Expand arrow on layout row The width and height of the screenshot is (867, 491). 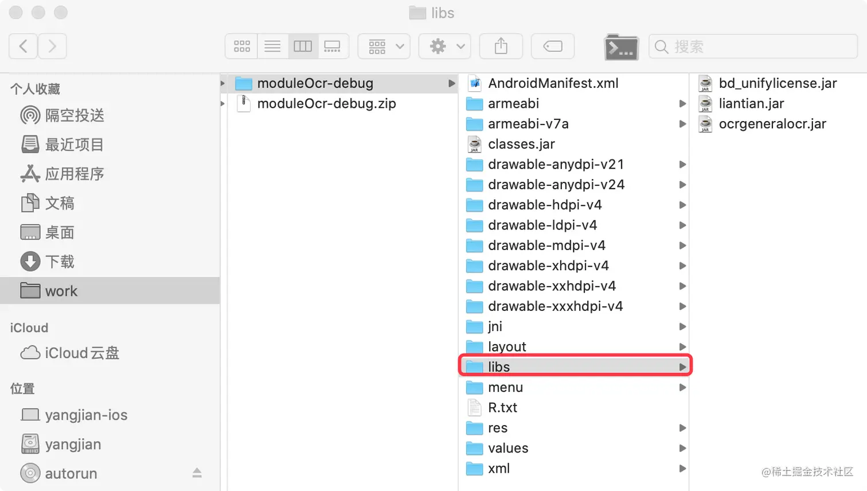coord(682,346)
